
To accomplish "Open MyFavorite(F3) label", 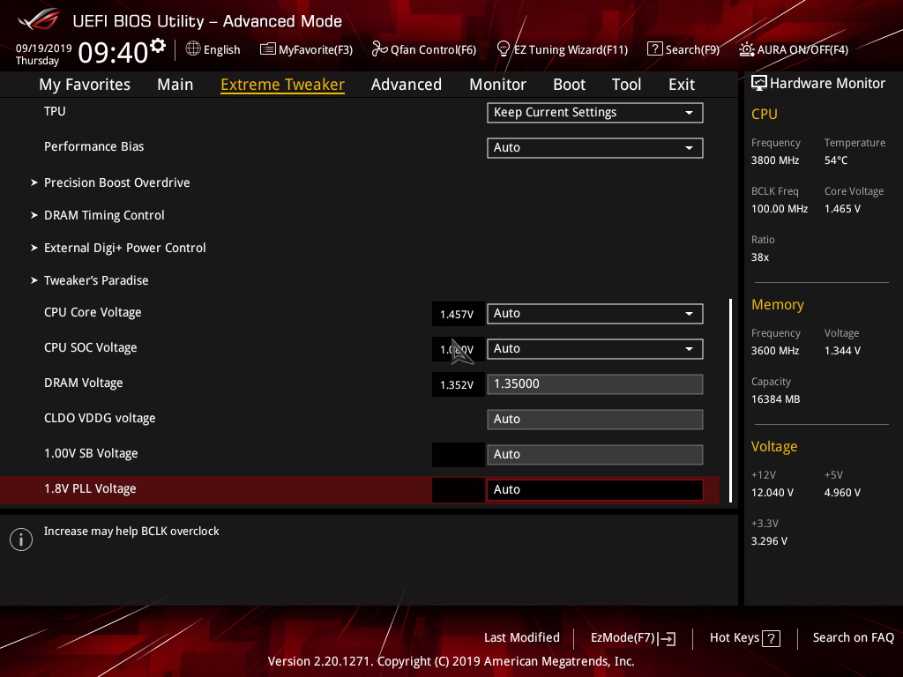I will tap(316, 49).
